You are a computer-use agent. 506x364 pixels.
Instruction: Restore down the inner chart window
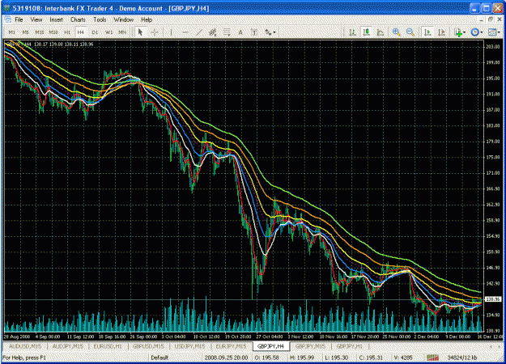click(x=490, y=19)
